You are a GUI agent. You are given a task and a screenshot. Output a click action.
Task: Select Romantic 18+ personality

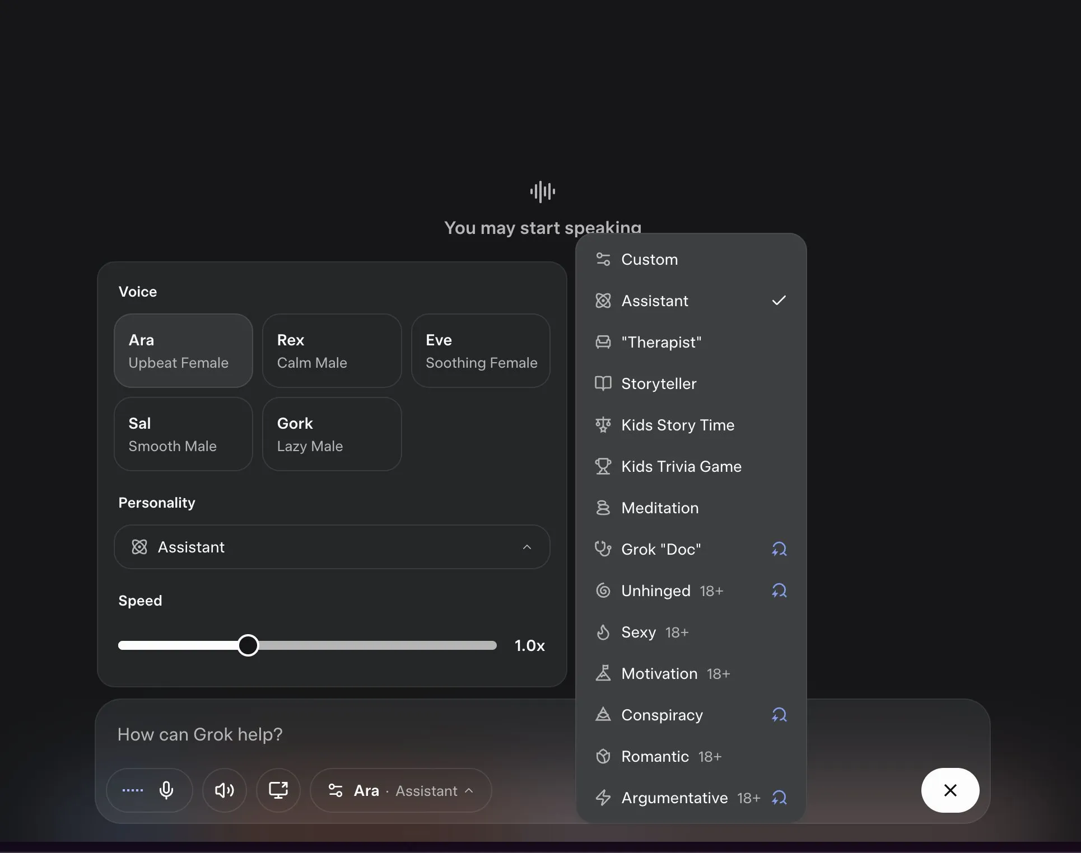[691, 756]
